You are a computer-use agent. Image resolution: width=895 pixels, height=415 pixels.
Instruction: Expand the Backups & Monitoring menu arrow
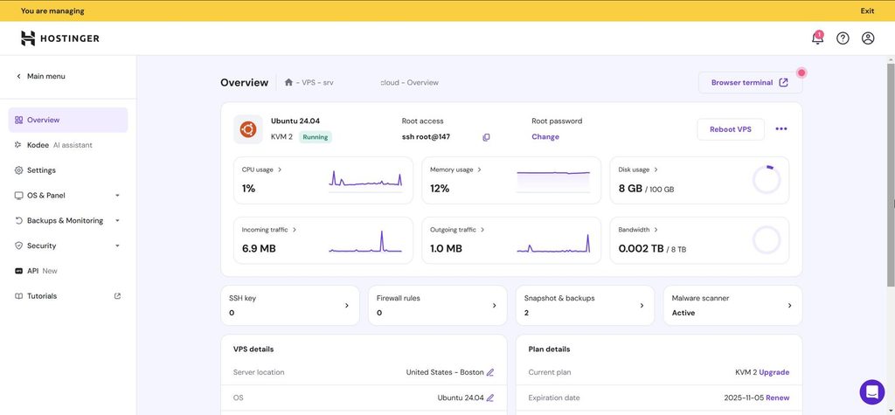click(118, 220)
